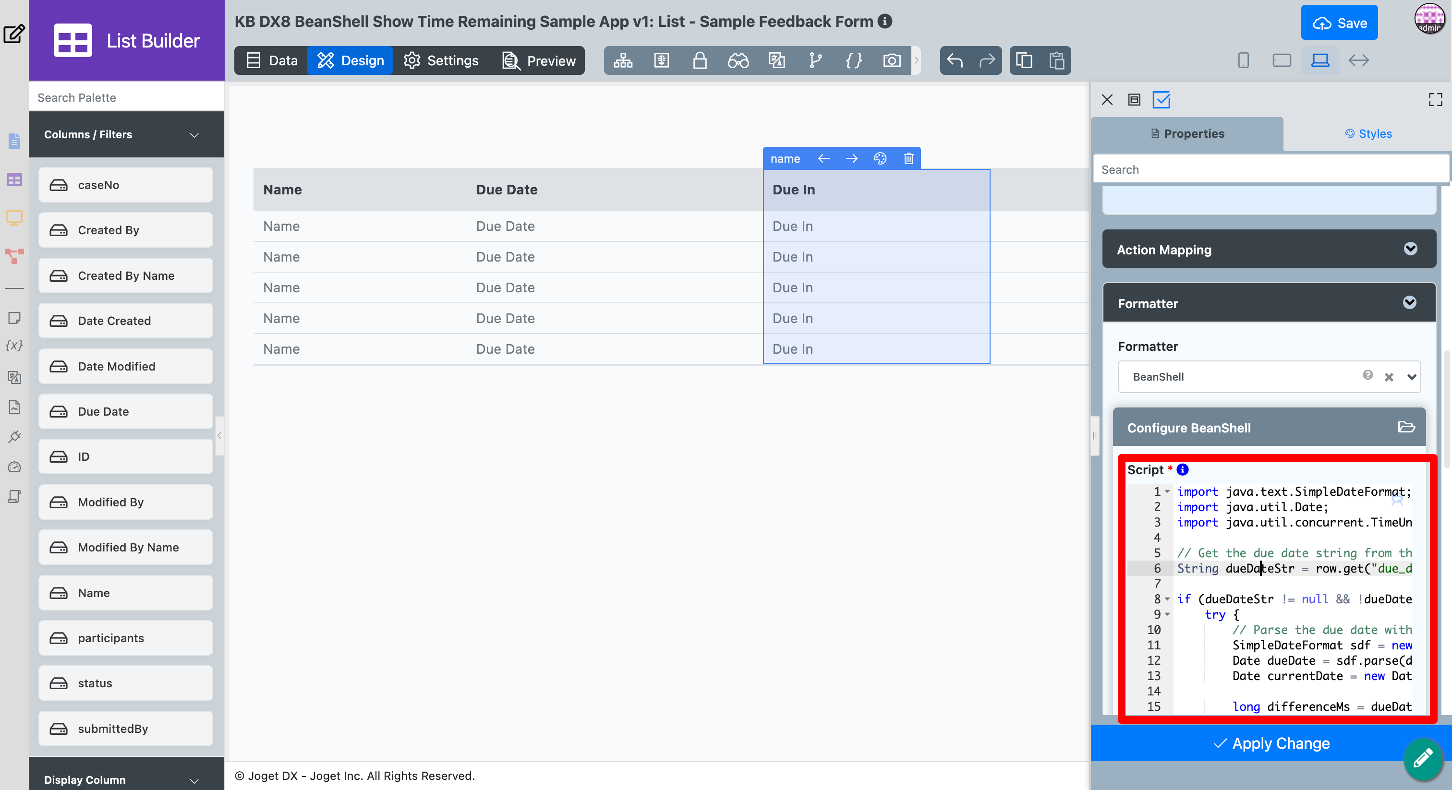Image resolution: width=1452 pixels, height=790 pixels.
Task: Toggle the auto apply changes checkbox
Action: click(x=1161, y=100)
